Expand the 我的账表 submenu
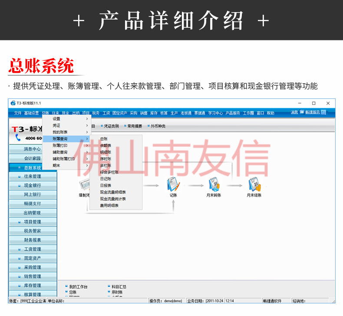 67,132
